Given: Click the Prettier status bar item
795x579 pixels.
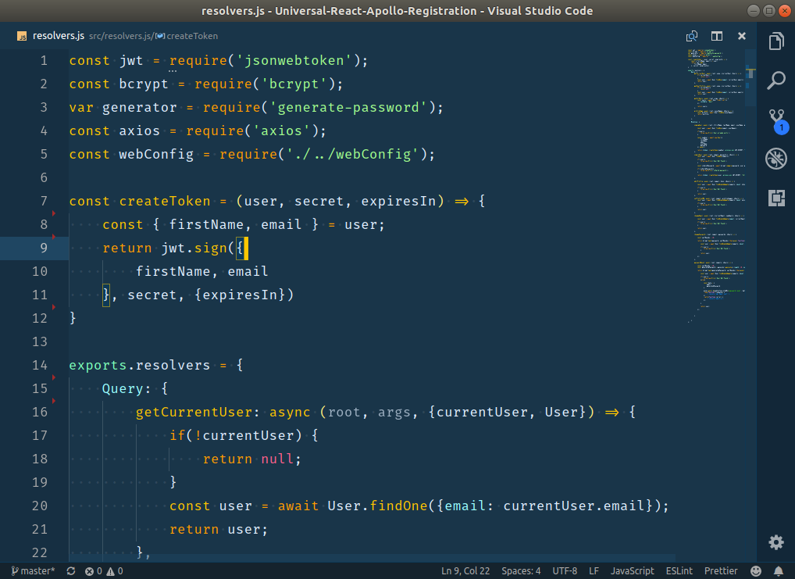Looking at the screenshot, I should pos(721,571).
